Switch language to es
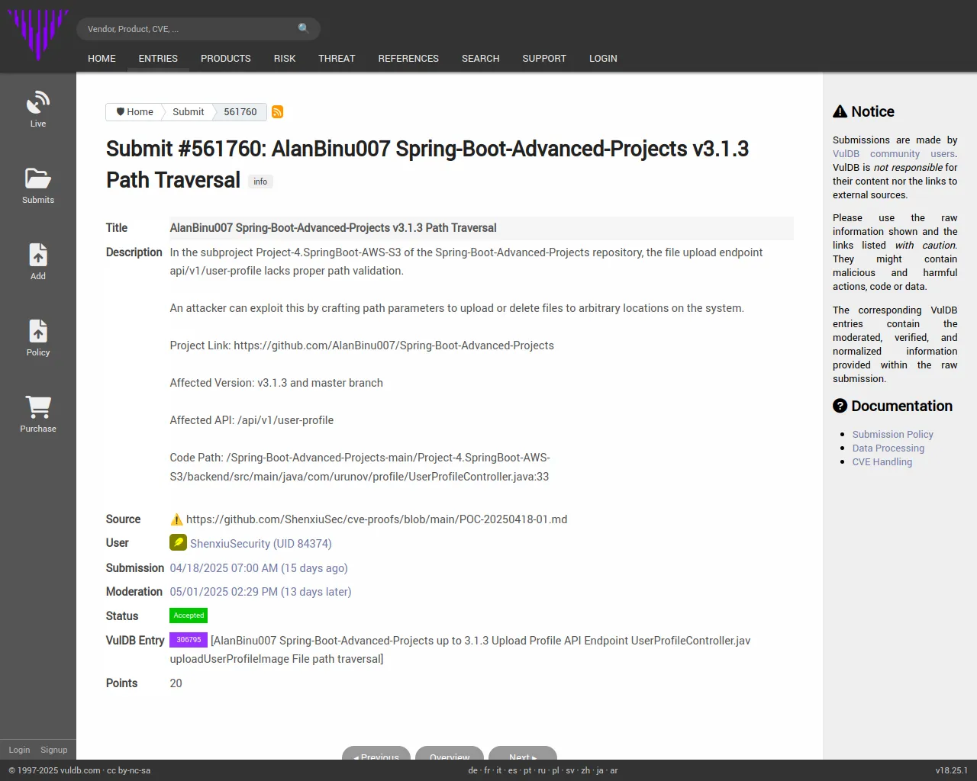The height and width of the screenshot is (781, 977). [513, 770]
